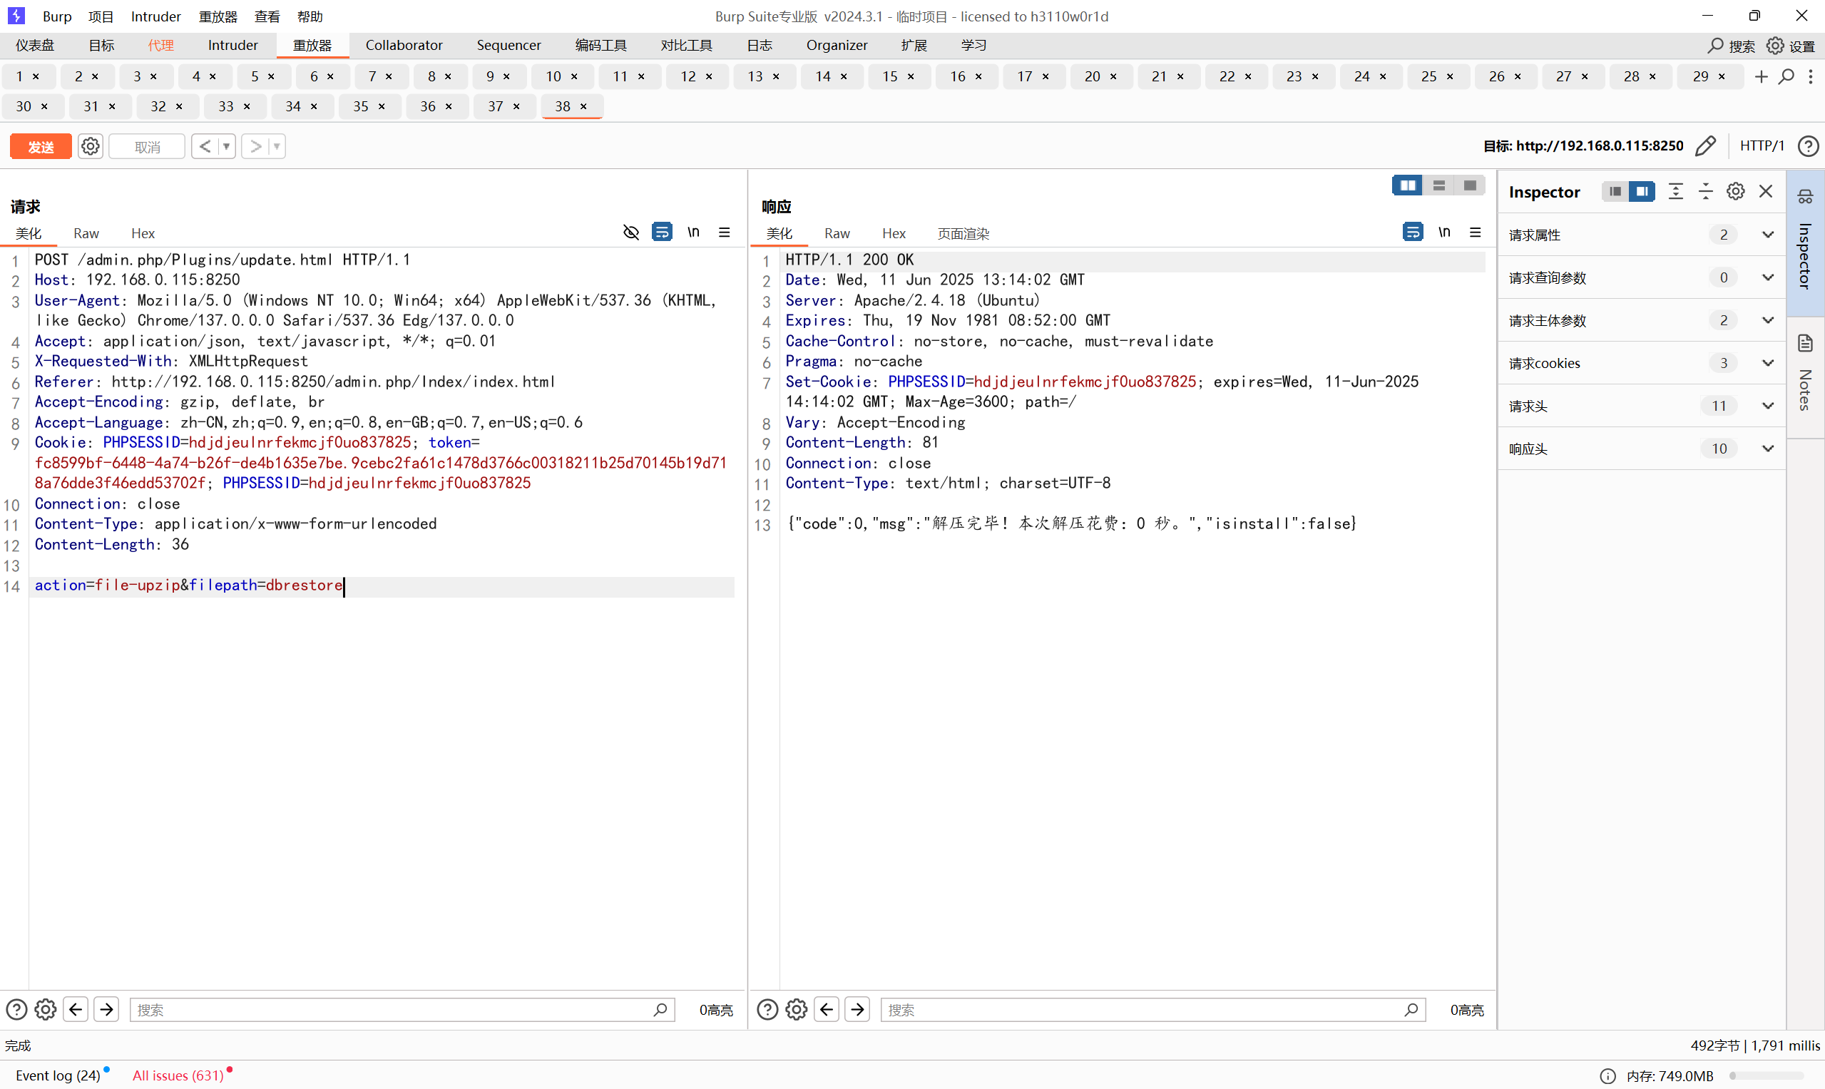Image resolution: width=1825 pixels, height=1089 pixels.
Task: Open global 搜索 search
Action: point(1731,46)
